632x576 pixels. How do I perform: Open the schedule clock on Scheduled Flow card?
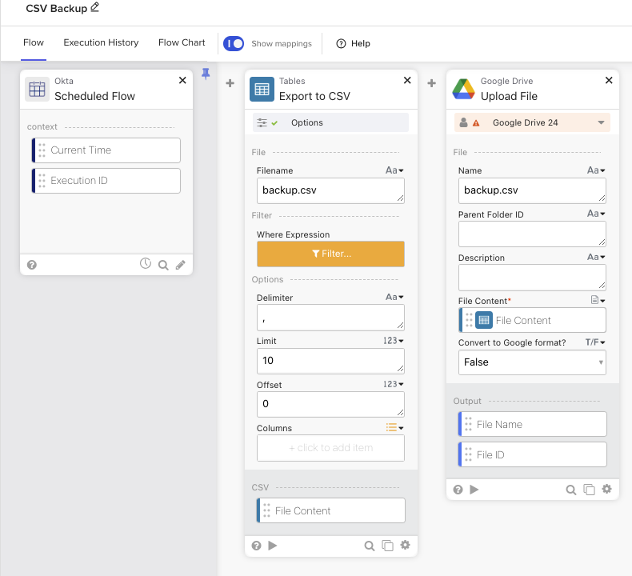pos(146,264)
